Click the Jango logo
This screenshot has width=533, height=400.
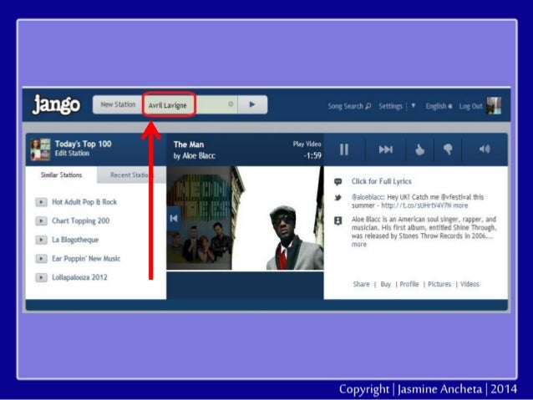57,104
